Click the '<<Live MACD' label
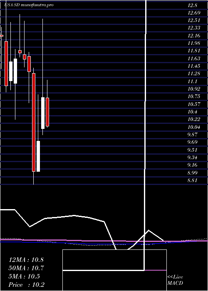This screenshot has width=208, height=291. tap(175, 280)
